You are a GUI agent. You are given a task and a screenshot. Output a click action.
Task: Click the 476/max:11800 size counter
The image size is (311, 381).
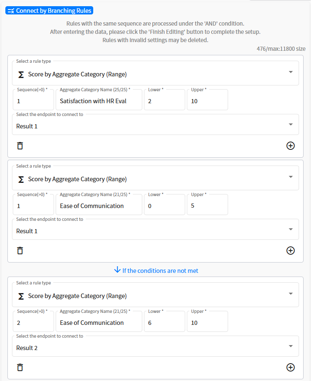[x=281, y=49]
